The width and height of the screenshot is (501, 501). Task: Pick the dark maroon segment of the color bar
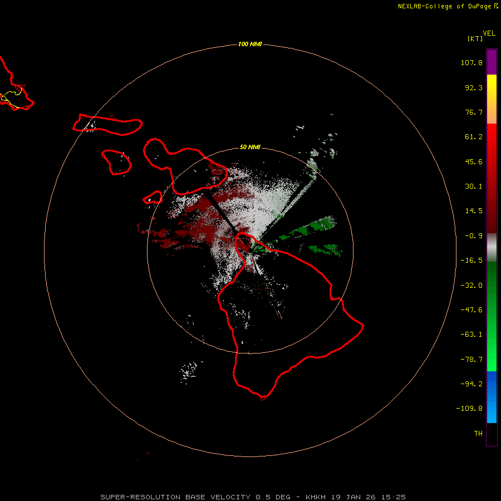(492, 220)
